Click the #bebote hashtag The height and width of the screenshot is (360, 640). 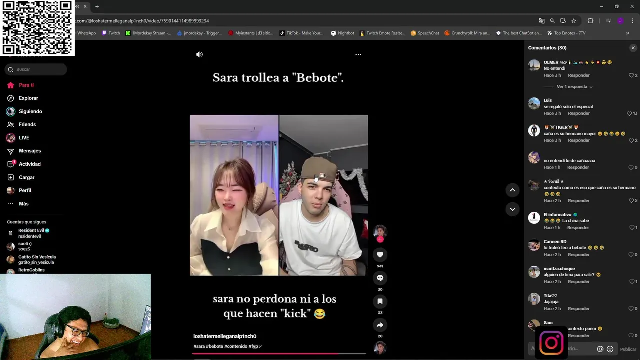215,346
